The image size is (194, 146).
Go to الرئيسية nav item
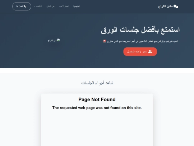pos(77,6)
